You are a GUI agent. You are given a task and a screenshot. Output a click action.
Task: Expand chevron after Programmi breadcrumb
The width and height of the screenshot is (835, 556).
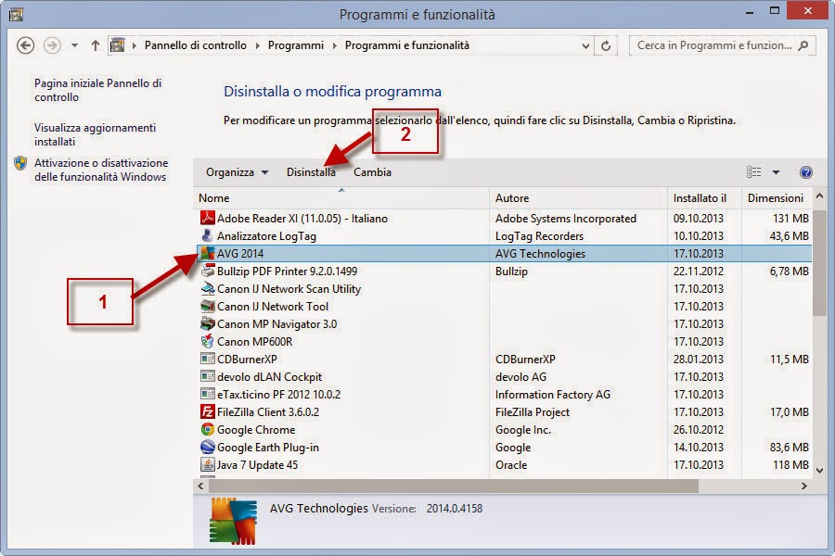point(334,45)
